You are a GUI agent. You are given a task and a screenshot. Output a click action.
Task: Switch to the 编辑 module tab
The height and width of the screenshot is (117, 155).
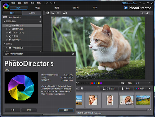(x=57, y=7)
